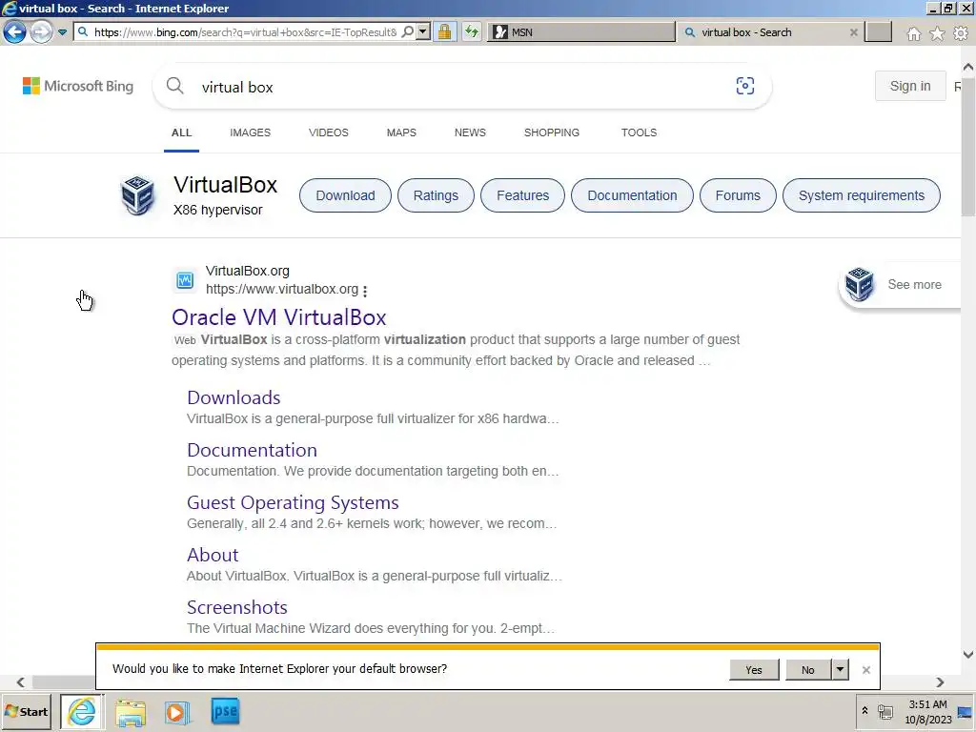The image size is (976, 732).
Task: Open the TOOLS search option
Action: tap(639, 132)
